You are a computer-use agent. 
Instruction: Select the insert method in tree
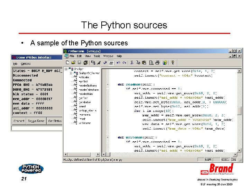82,106
